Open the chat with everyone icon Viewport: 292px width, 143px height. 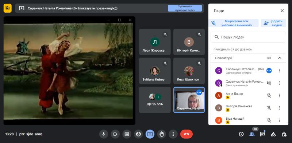262,134
